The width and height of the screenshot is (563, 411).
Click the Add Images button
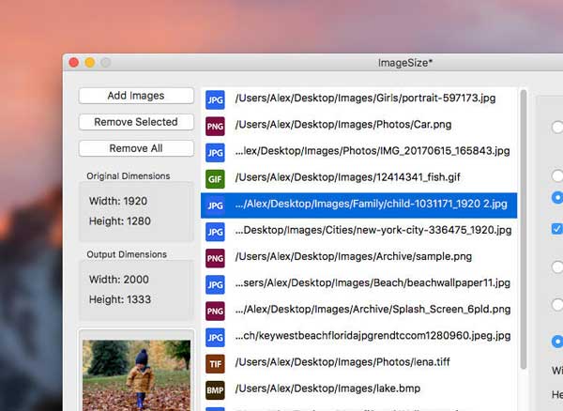coord(136,96)
